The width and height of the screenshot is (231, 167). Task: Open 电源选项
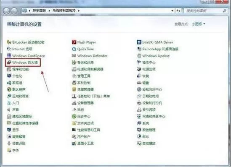(146, 69)
